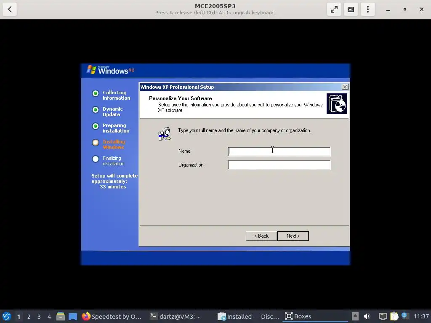Image resolution: width=431 pixels, height=323 pixels.
Task: Switch to workspace 1
Action: [19, 317]
